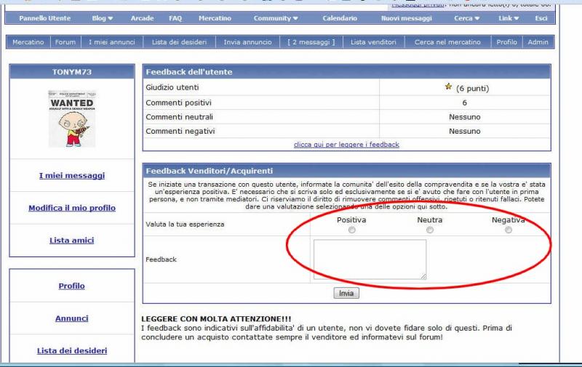The image size is (582, 367).
Task: Click inside the Feedback text area
Action: click(370, 259)
